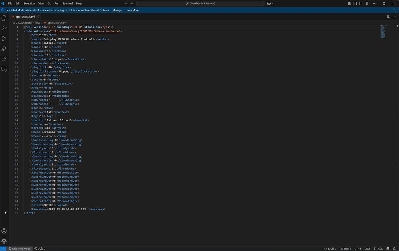
Task: Open the Search view in activity bar
Action: [4, 28]
